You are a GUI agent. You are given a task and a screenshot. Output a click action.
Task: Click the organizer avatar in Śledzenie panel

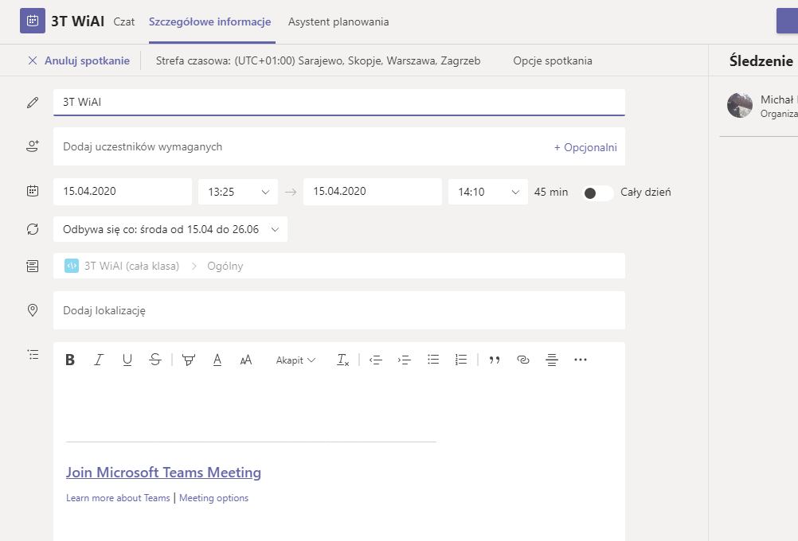click(740, 106)
